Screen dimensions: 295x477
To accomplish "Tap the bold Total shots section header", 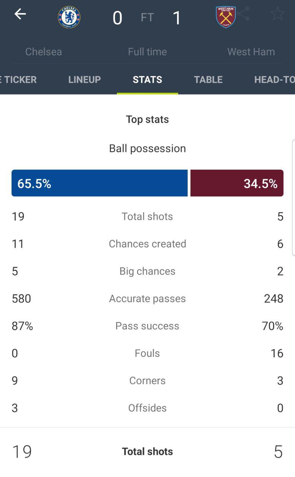I will click(x=147, y=451).
